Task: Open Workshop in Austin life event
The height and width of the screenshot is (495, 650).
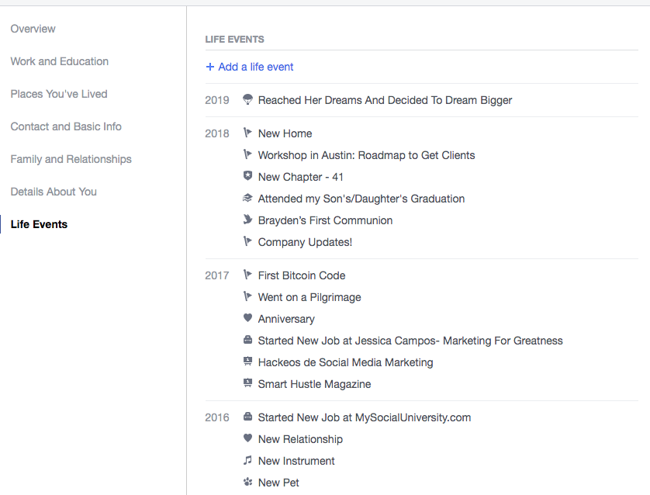Action: (366, 155)
